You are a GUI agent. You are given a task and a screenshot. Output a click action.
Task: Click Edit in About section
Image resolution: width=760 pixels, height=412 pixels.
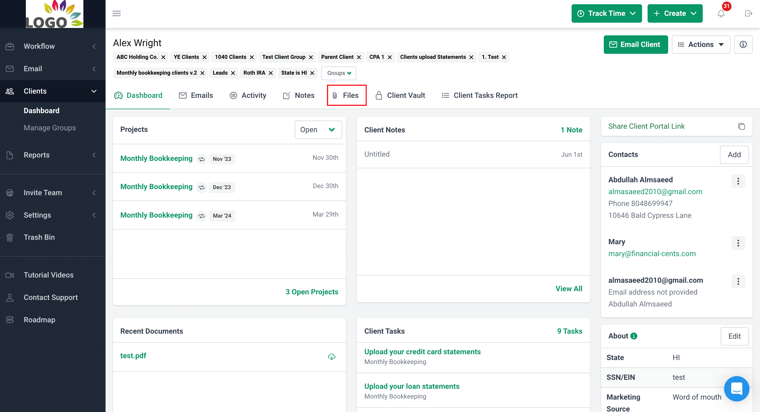[735, 336]
